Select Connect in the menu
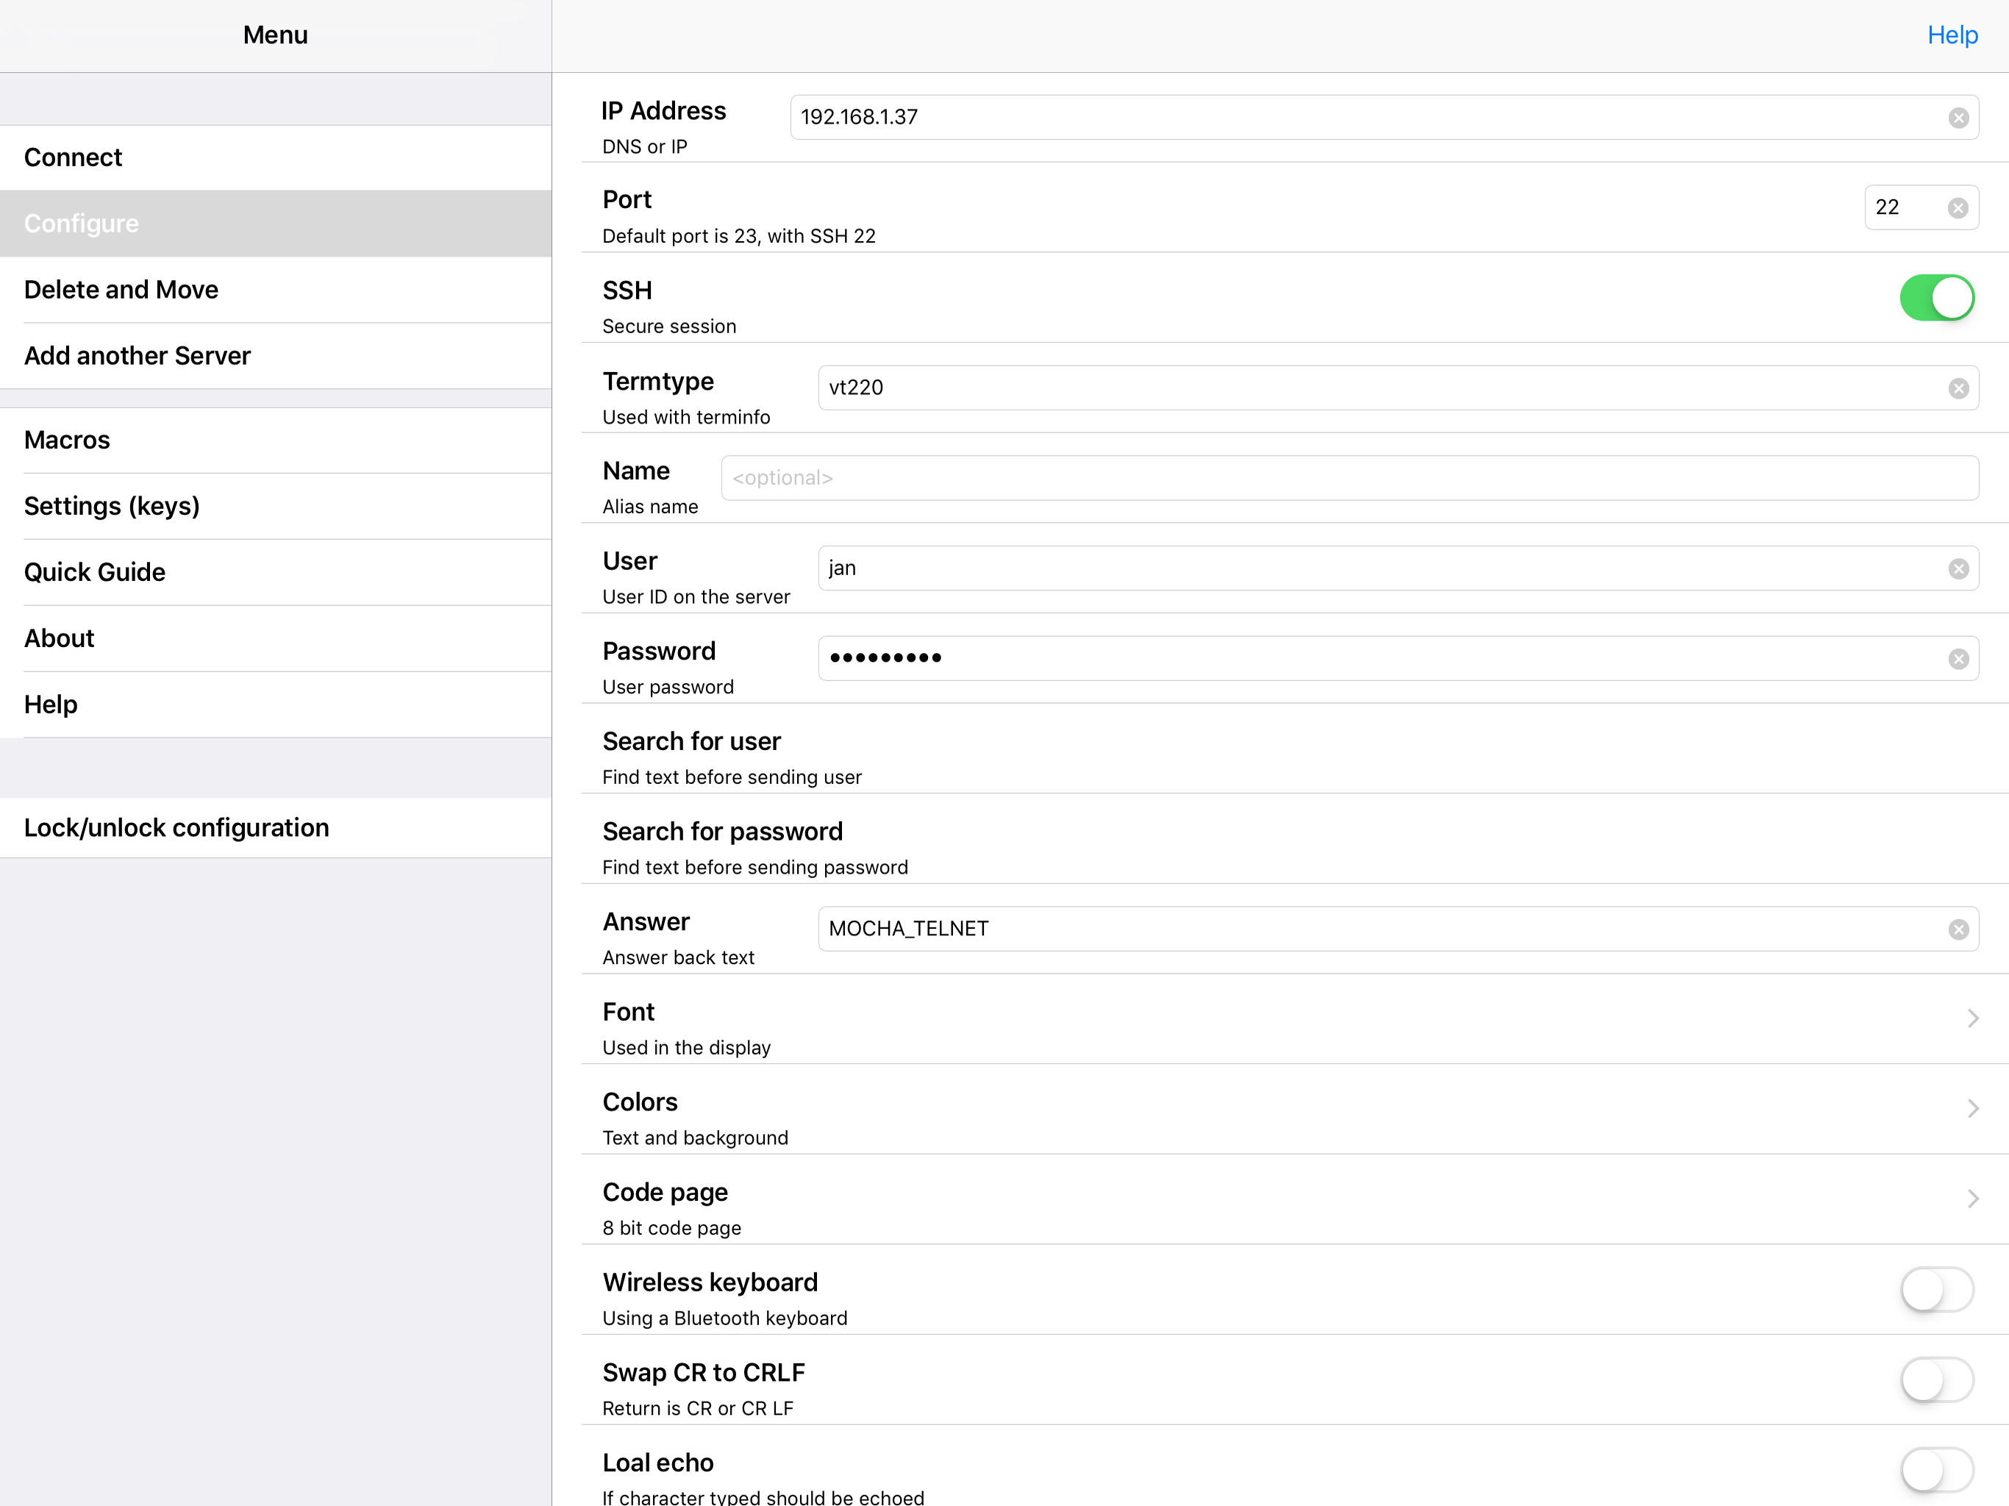Screen dimensions: 2009x1506 coord(73,157)
